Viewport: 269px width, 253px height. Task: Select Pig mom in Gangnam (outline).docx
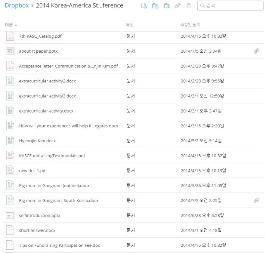pyautogui.click(x=54, y=185)
